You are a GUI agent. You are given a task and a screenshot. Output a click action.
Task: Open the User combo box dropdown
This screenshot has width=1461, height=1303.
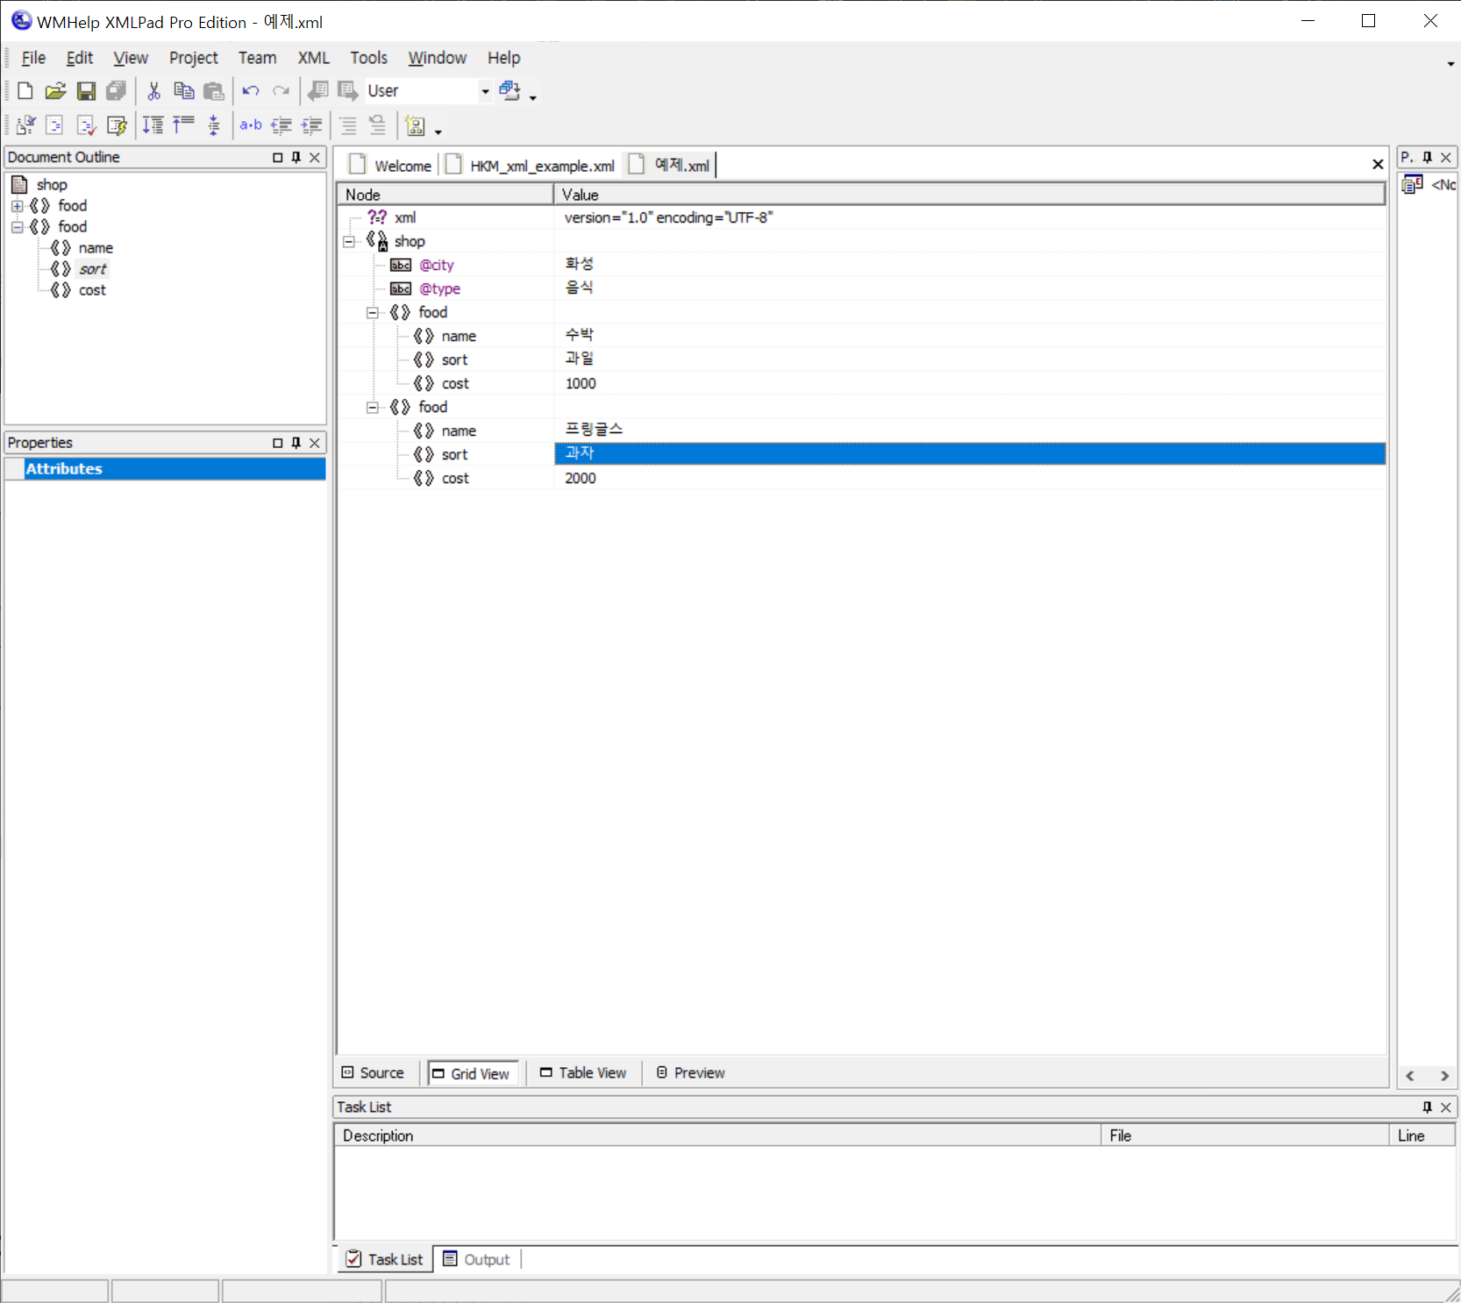485,91
